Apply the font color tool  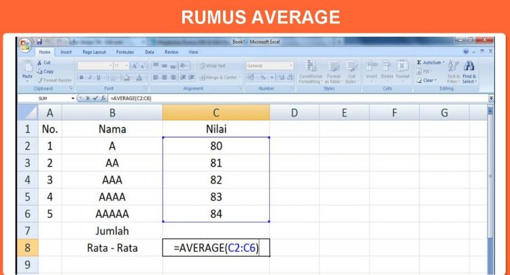point(140,78)
